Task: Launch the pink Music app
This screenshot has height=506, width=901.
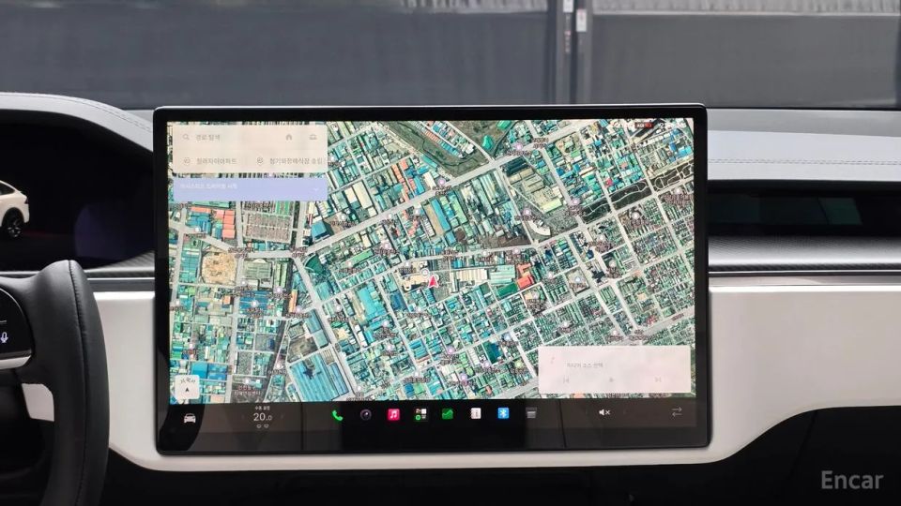Action: pyautogui.click(x=393, y=414)
